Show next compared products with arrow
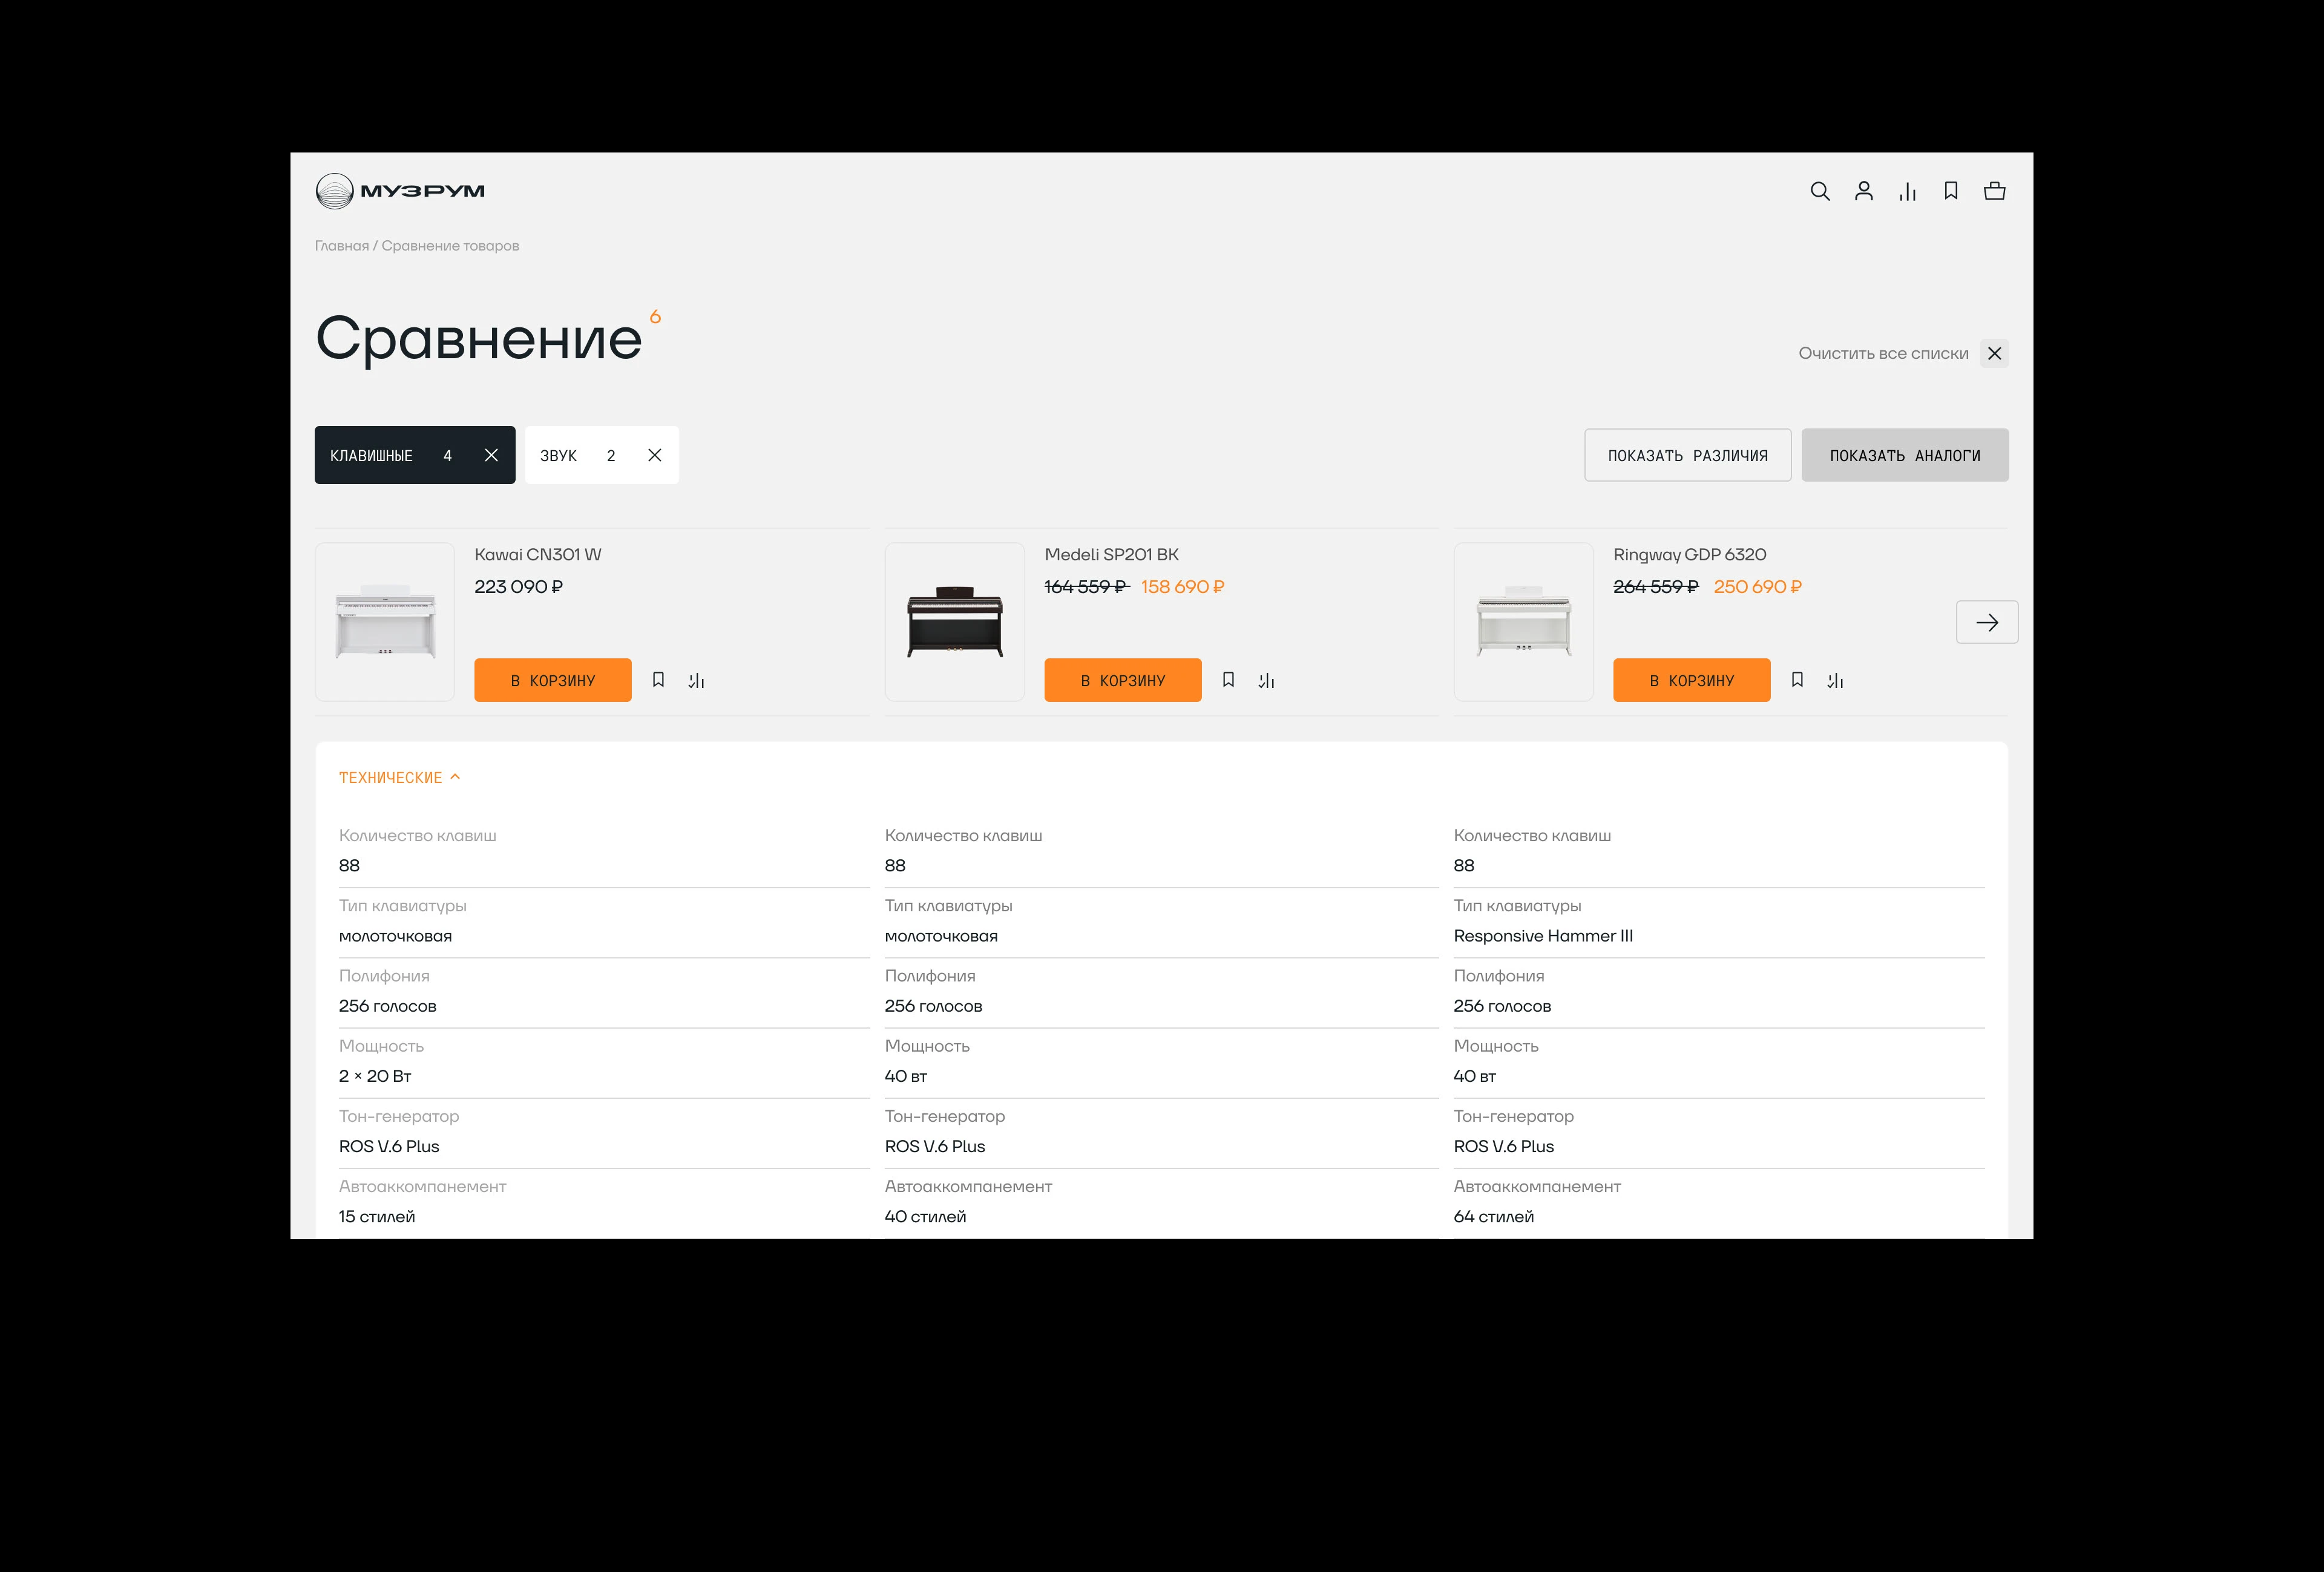Screen dimensions: 2324x1572 point(1987,622)
